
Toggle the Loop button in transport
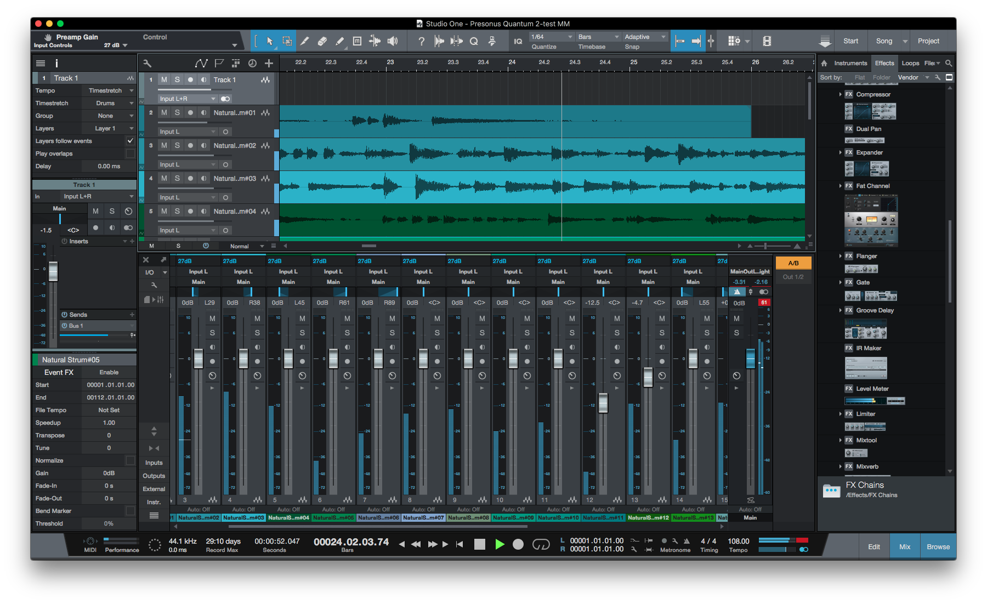(541, 544)
